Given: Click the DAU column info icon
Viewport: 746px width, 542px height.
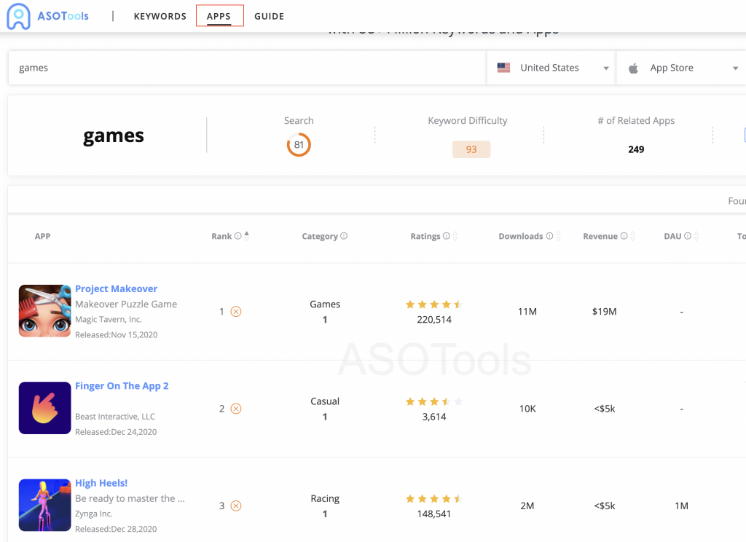Looking at the screenshot, I should click(688, 236).
